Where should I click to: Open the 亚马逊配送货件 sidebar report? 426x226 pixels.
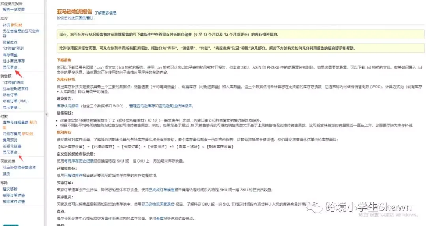(15, 89)
